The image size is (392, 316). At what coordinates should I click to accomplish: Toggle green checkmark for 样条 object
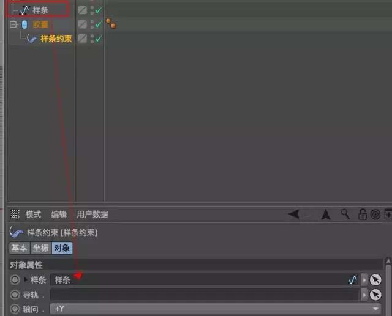coord(98,10)
